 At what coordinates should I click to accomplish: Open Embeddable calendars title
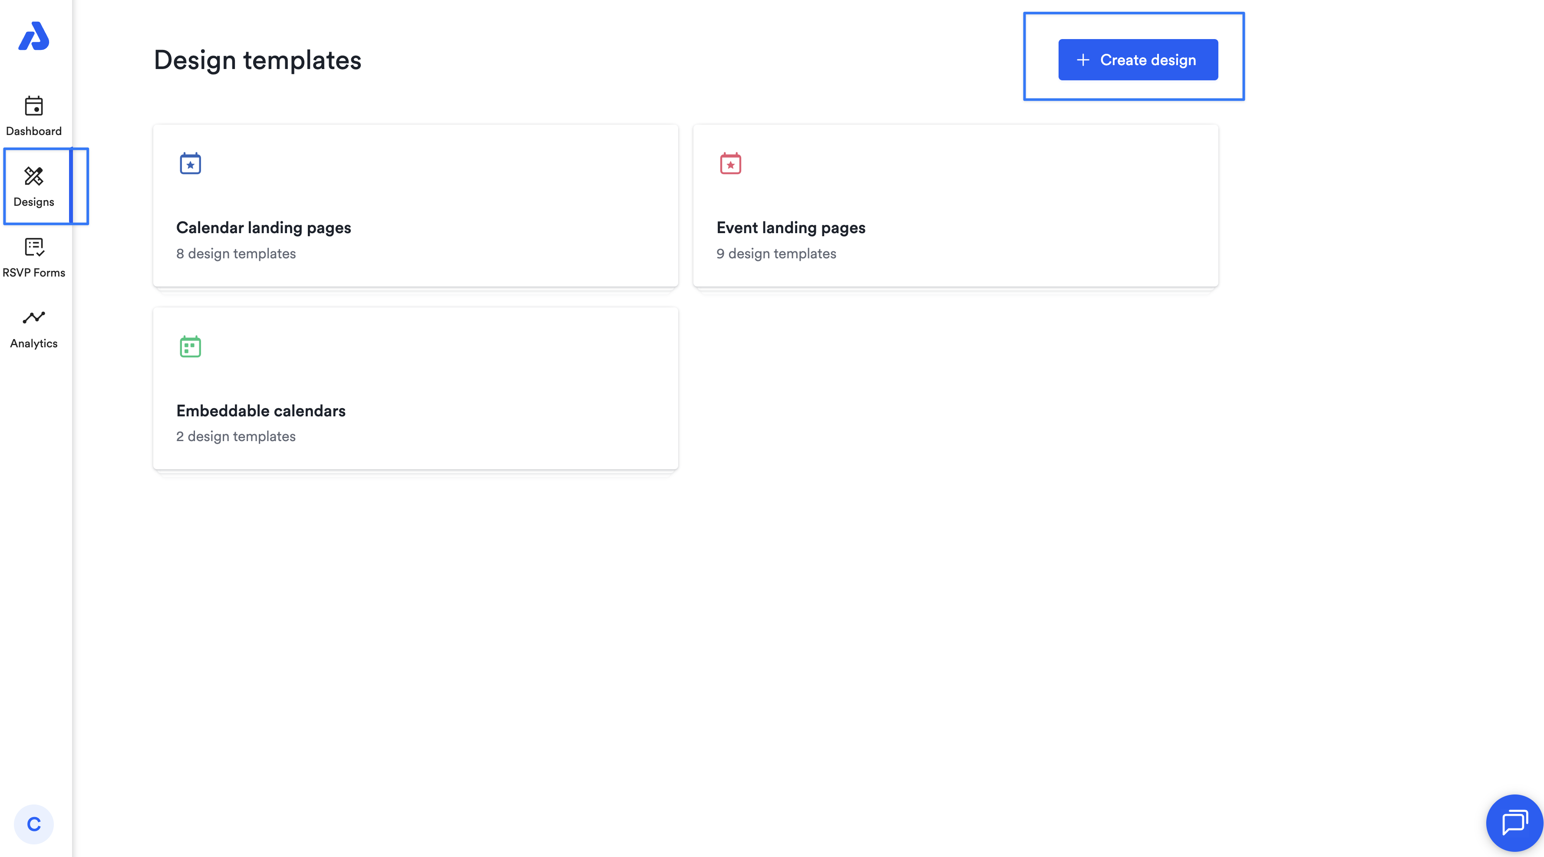(261, 411)
